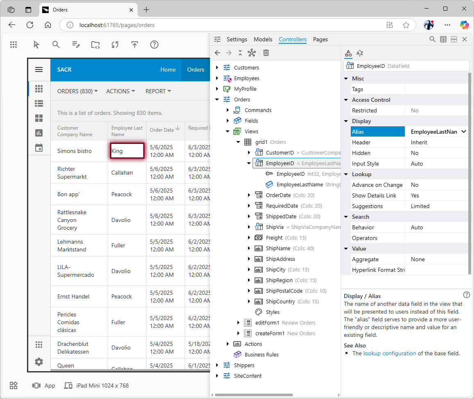
Task: Reload the browser page
Action: 29,25
